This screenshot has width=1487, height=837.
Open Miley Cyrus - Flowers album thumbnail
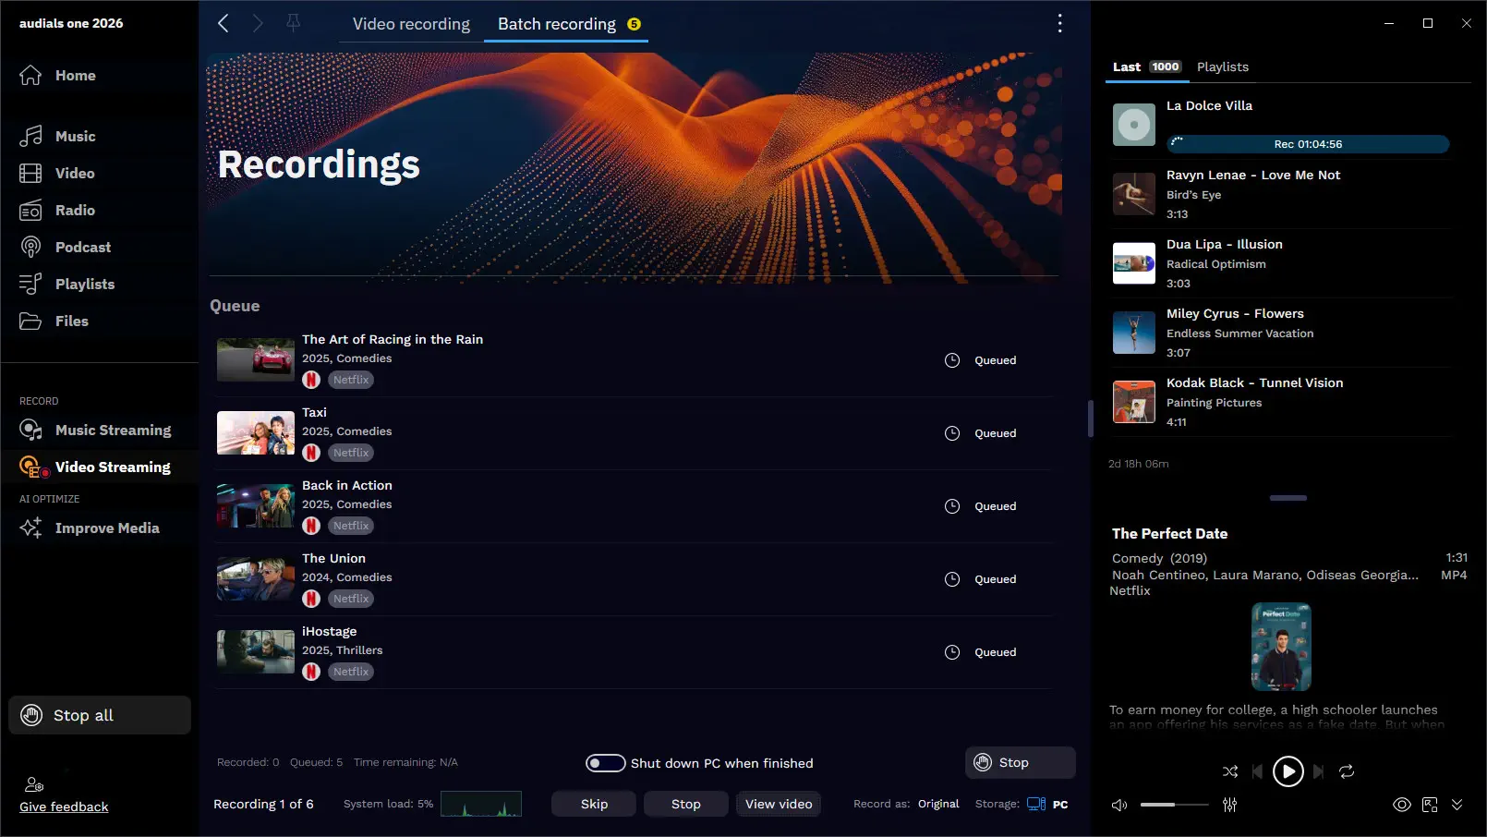(x=1134, y=333)
